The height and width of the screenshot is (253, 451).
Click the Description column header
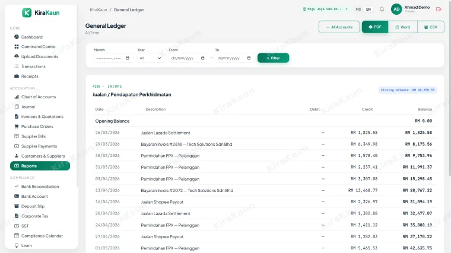coord(155,109)
